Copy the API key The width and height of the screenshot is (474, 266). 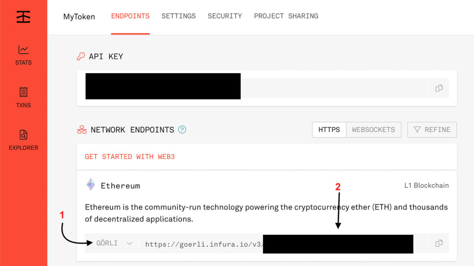tap(439, 88)
